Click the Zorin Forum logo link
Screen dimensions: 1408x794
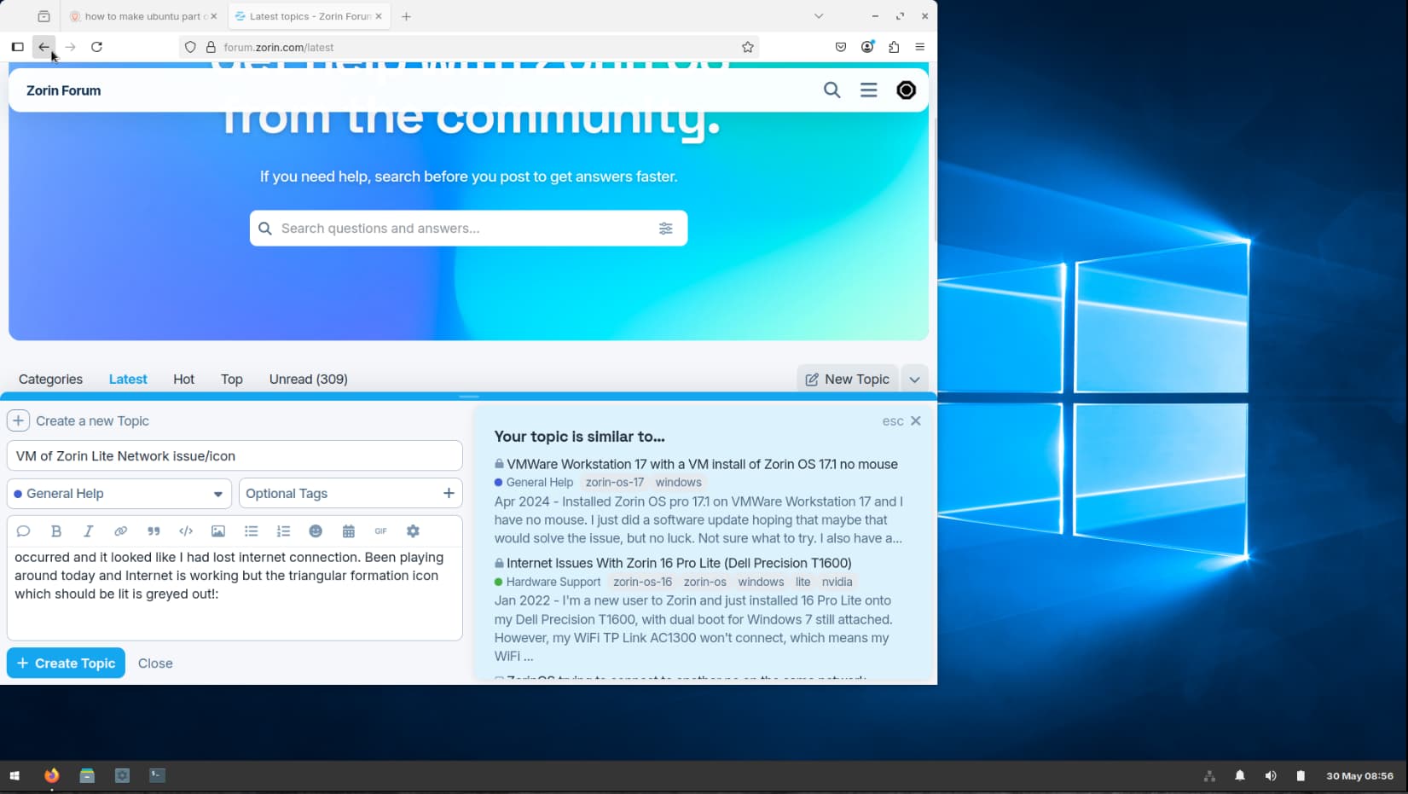(x=63, y=90)
